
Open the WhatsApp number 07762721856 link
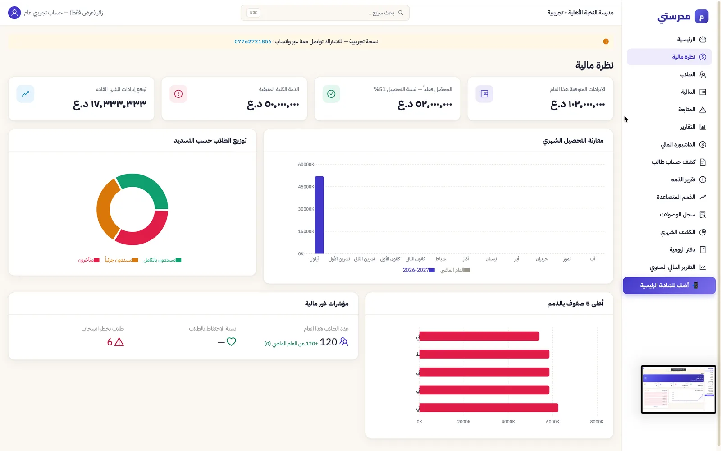tap(253, 41)
